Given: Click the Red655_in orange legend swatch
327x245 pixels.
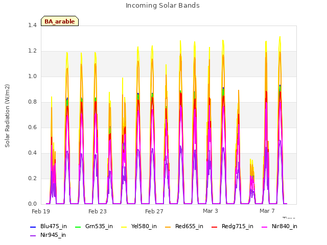Looking at the screenshot, I should tap(168, 227).
